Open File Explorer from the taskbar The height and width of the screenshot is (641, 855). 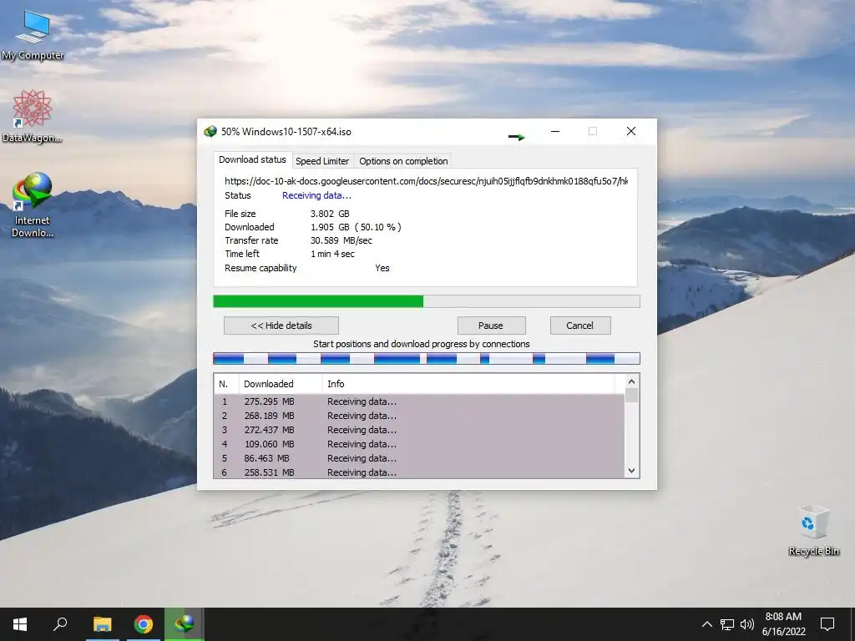tap(102, 624)
